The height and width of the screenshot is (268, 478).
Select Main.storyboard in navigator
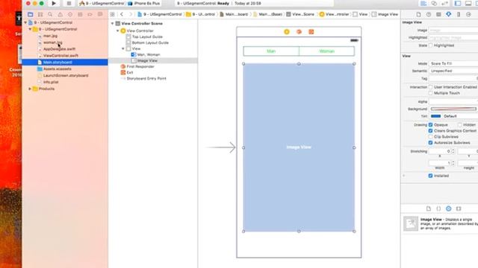pyautogui.click(x=65, y=63)
